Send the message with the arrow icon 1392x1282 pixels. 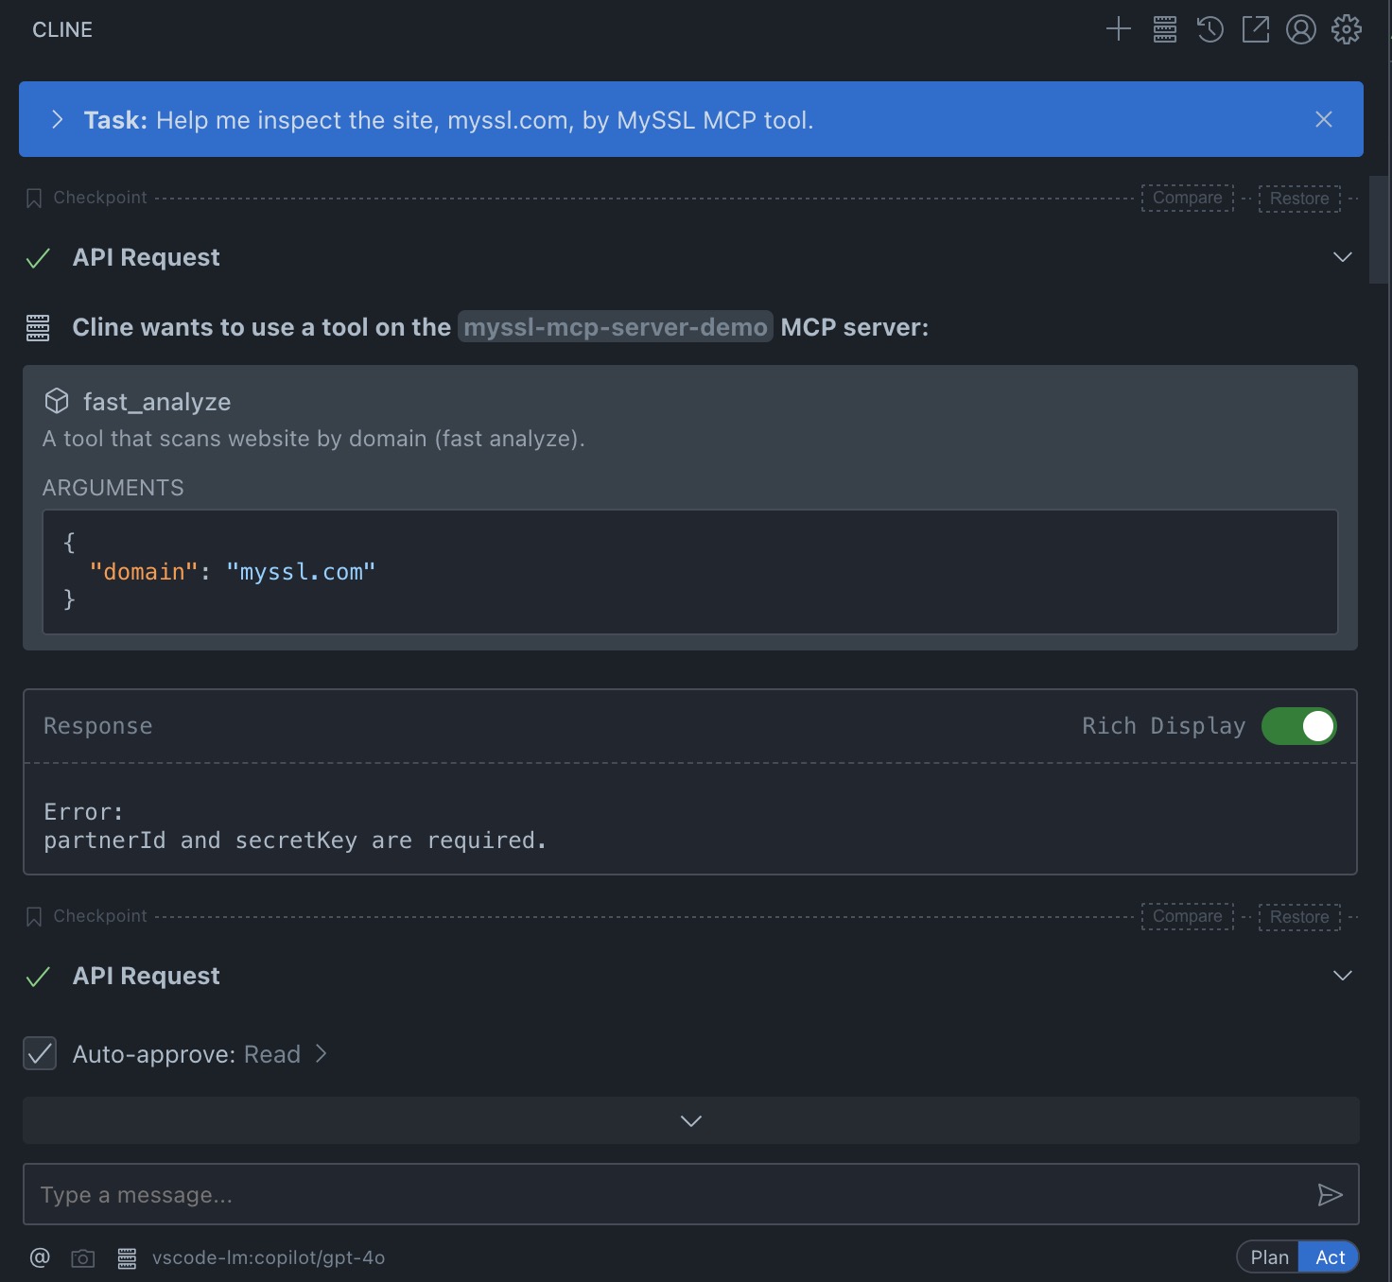point(1331,1195)
